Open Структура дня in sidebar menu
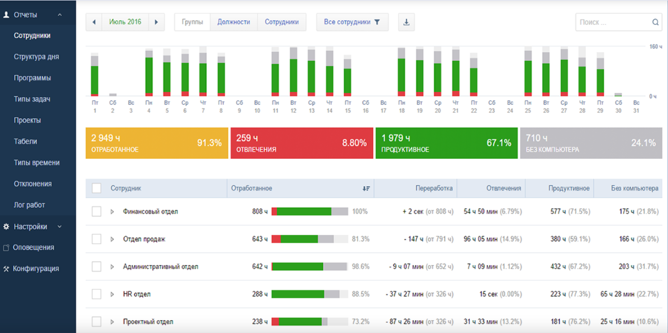 coord(37,57)
